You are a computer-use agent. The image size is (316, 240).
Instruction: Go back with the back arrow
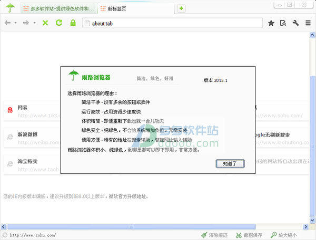pyautogui.click(x=8, y=23)
